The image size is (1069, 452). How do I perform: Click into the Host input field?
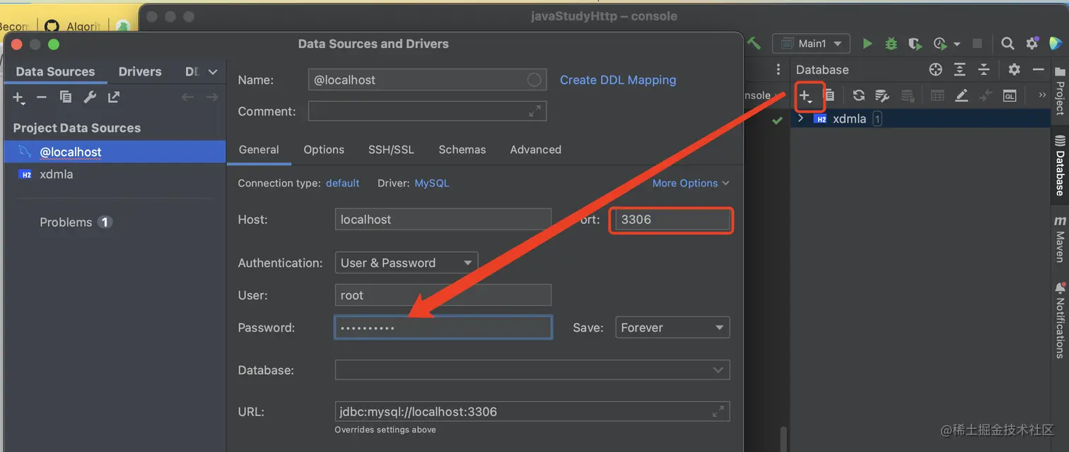[x=443, y=220]
